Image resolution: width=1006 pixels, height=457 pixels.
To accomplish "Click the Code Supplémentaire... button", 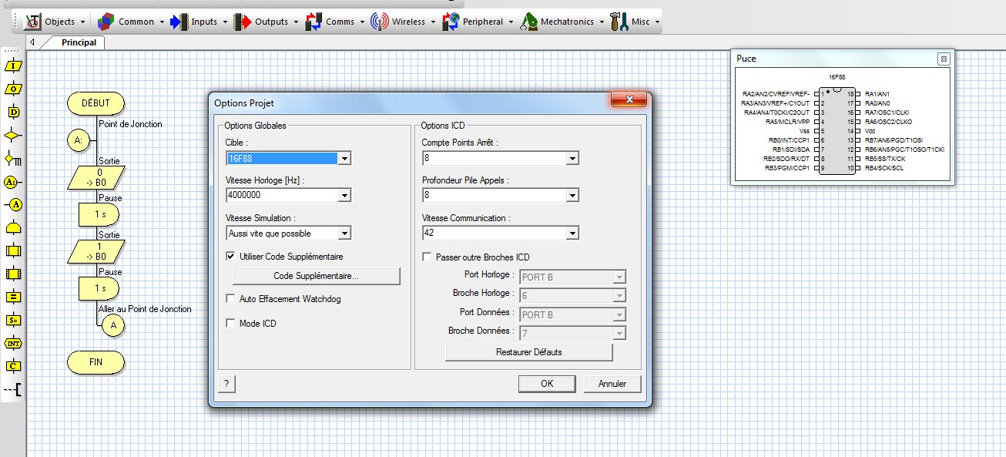I will point(317,276).
